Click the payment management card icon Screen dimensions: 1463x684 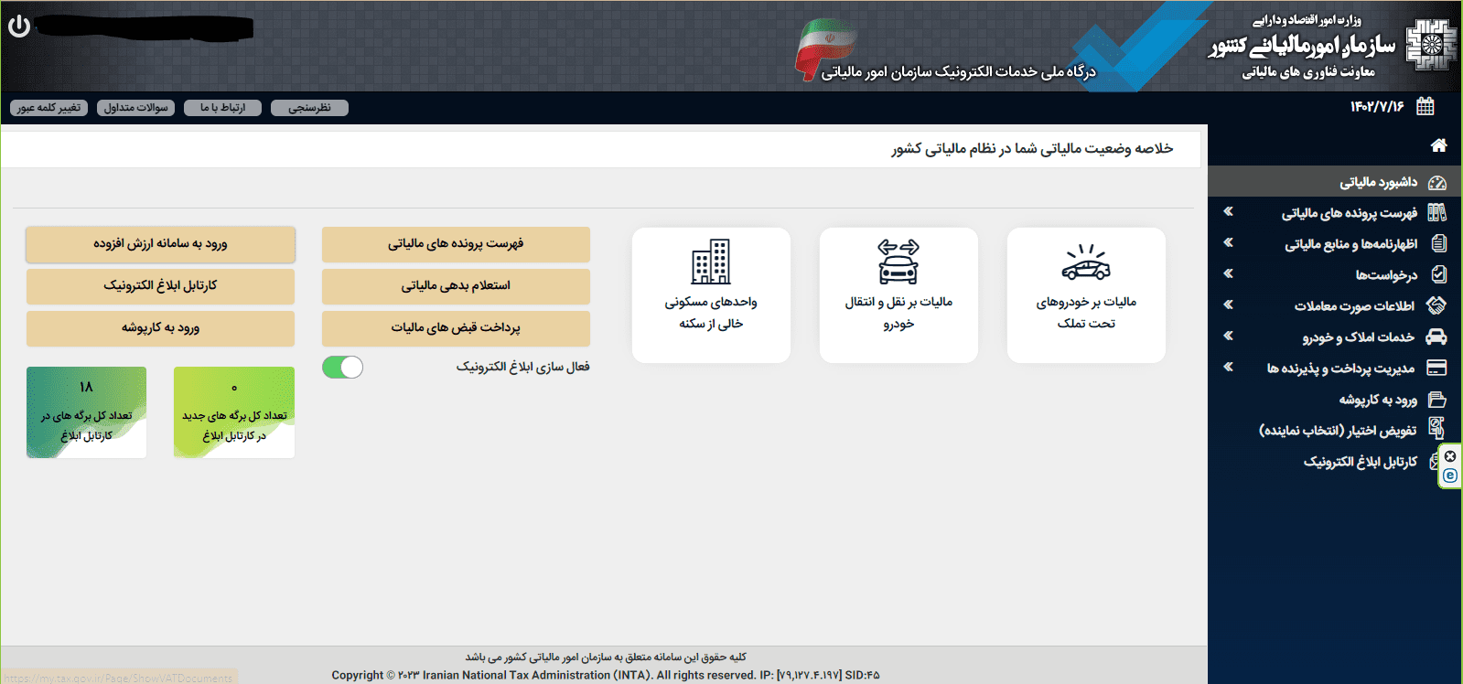click(x=1436, y=368)
